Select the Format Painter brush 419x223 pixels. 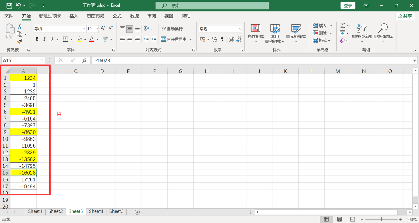coord(20,41)
